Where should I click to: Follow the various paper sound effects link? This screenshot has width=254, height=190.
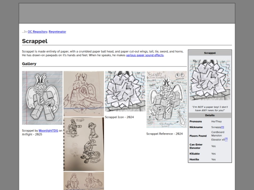145,55
